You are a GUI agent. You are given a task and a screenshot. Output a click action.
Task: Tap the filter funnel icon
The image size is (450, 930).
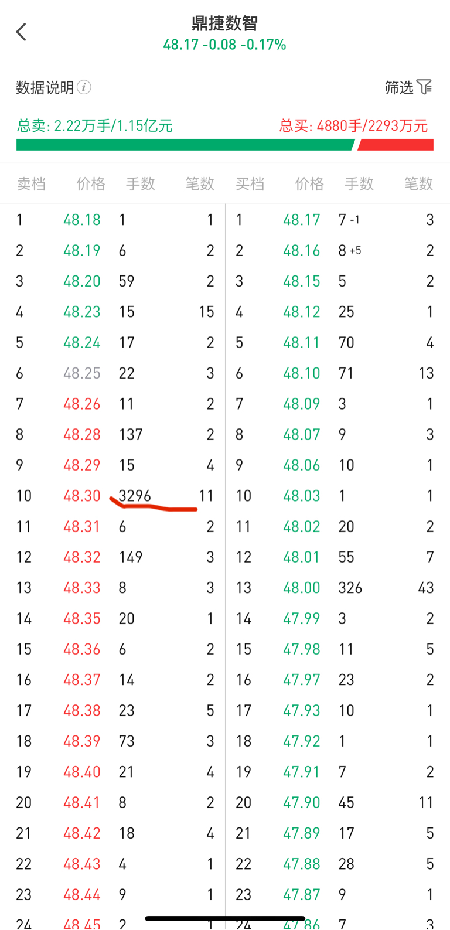(424, 87)
